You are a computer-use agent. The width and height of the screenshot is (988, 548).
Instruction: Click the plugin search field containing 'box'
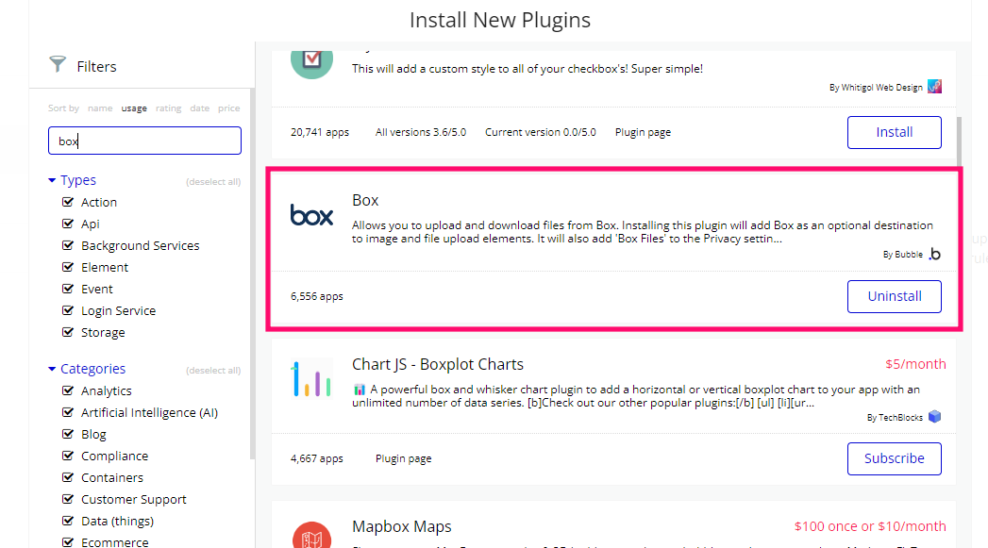(x=144, y=141)
